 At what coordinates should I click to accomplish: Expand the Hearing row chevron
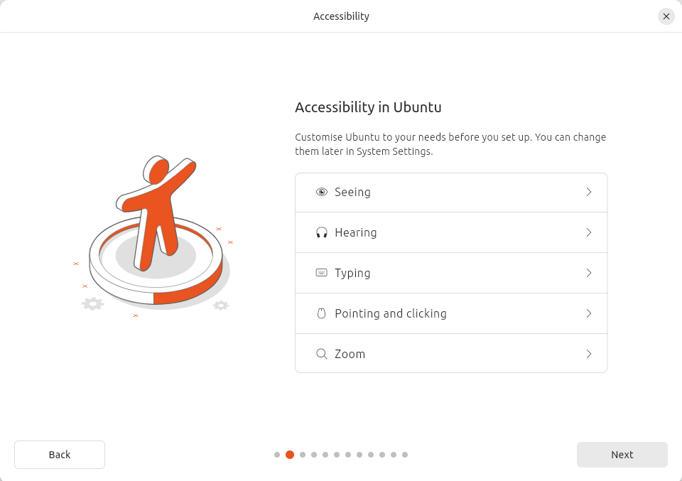[589, 232]
